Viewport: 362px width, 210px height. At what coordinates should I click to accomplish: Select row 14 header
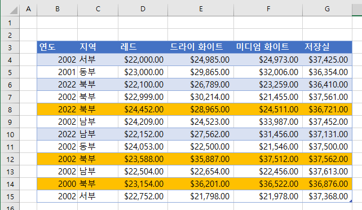(x=10, y=184)
